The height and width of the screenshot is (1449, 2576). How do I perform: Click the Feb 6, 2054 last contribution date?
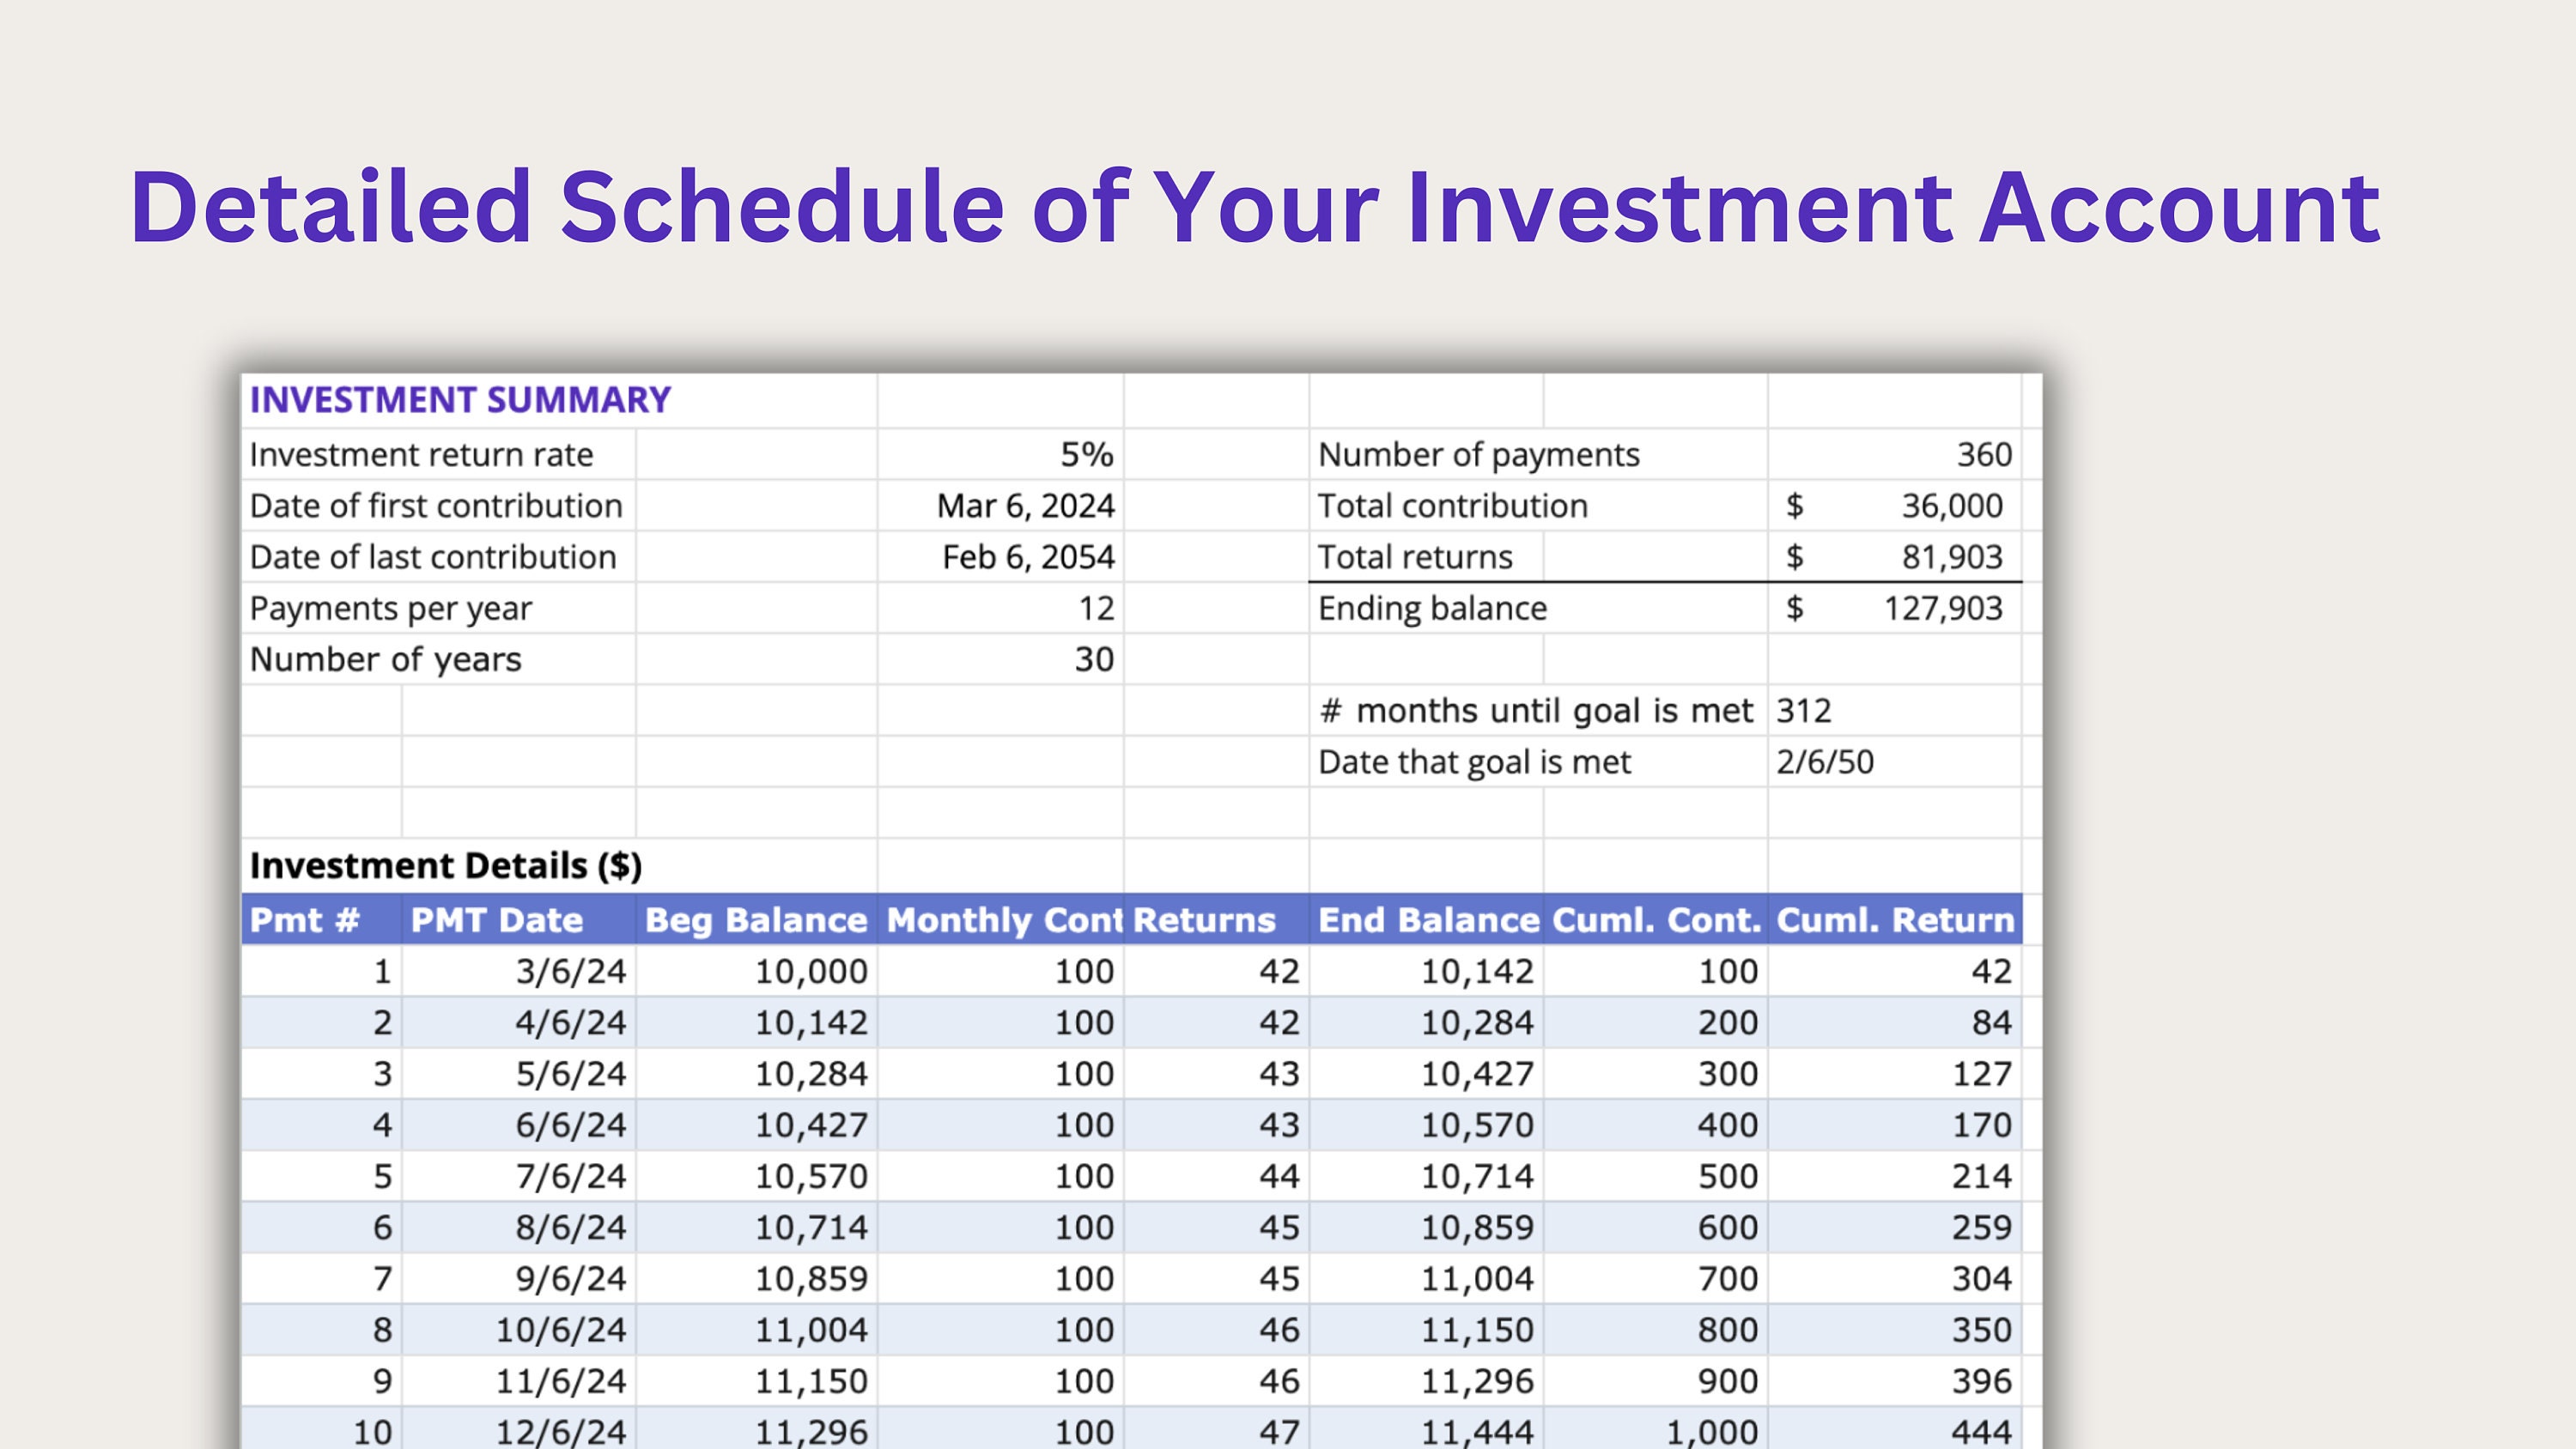coord(1029,557)
